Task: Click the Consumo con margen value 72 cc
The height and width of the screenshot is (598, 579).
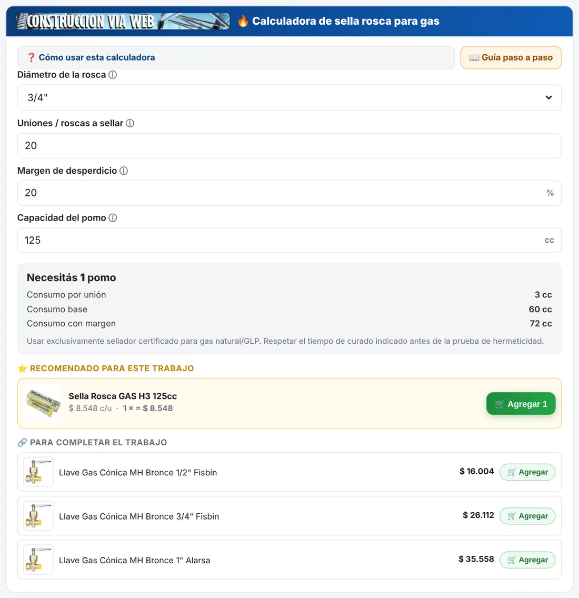Action: point(541,323)
